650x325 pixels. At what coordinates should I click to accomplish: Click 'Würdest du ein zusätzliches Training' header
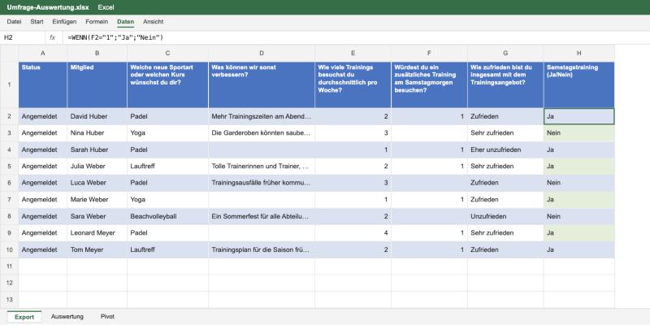point(430,84)
